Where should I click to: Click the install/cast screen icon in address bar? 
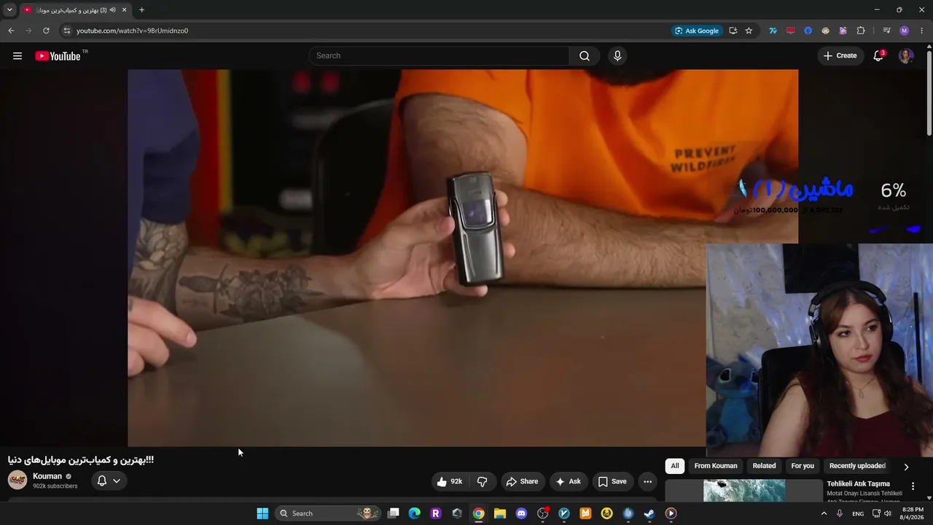(733, 31)
